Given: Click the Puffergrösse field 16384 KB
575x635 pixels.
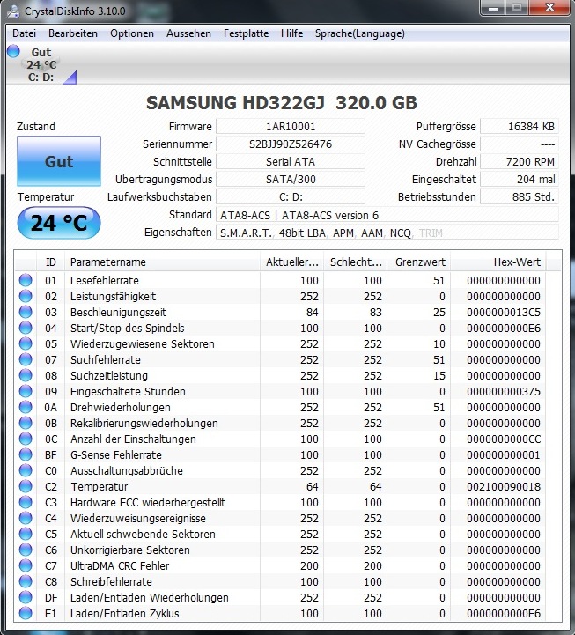Looking at the screenshot, I should pyautogui.click(x=520, y=126).
